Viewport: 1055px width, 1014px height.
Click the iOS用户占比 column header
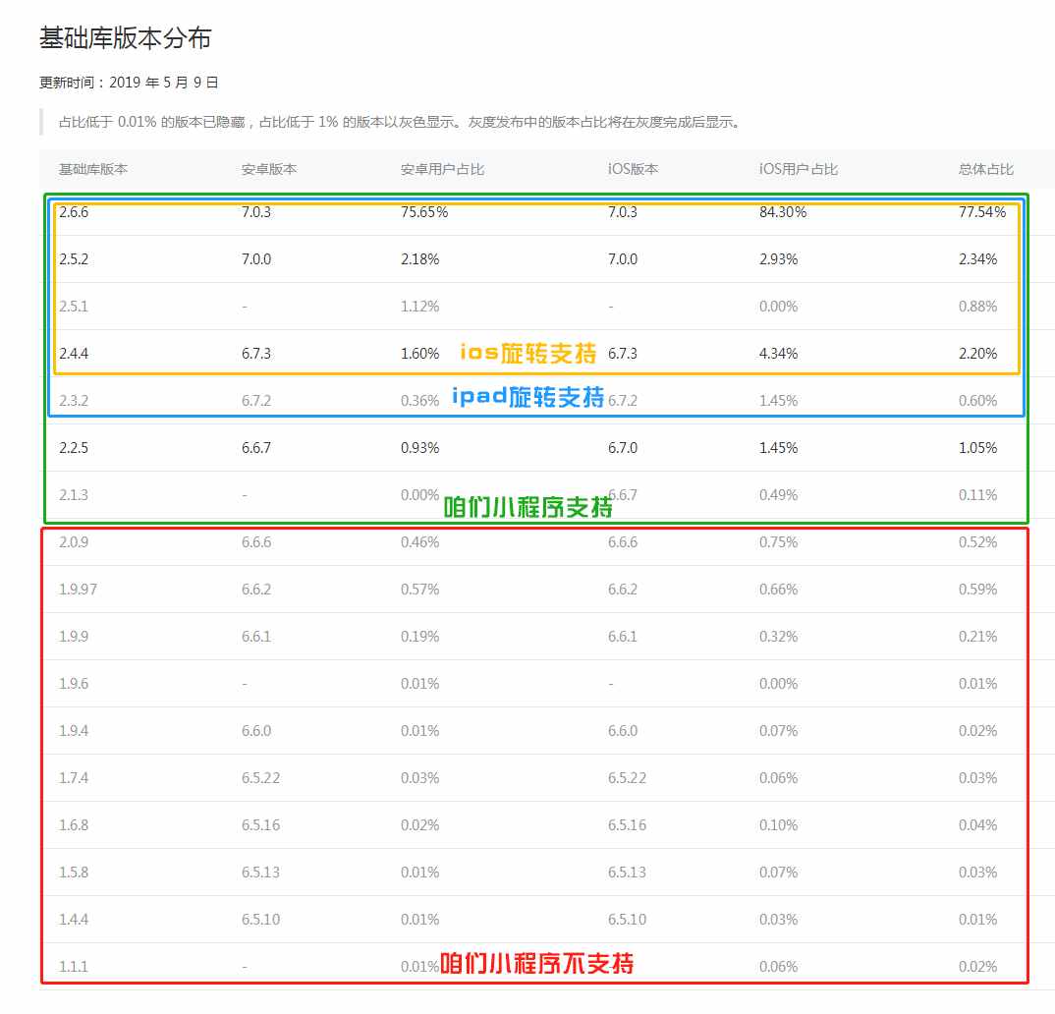[798, 170]
